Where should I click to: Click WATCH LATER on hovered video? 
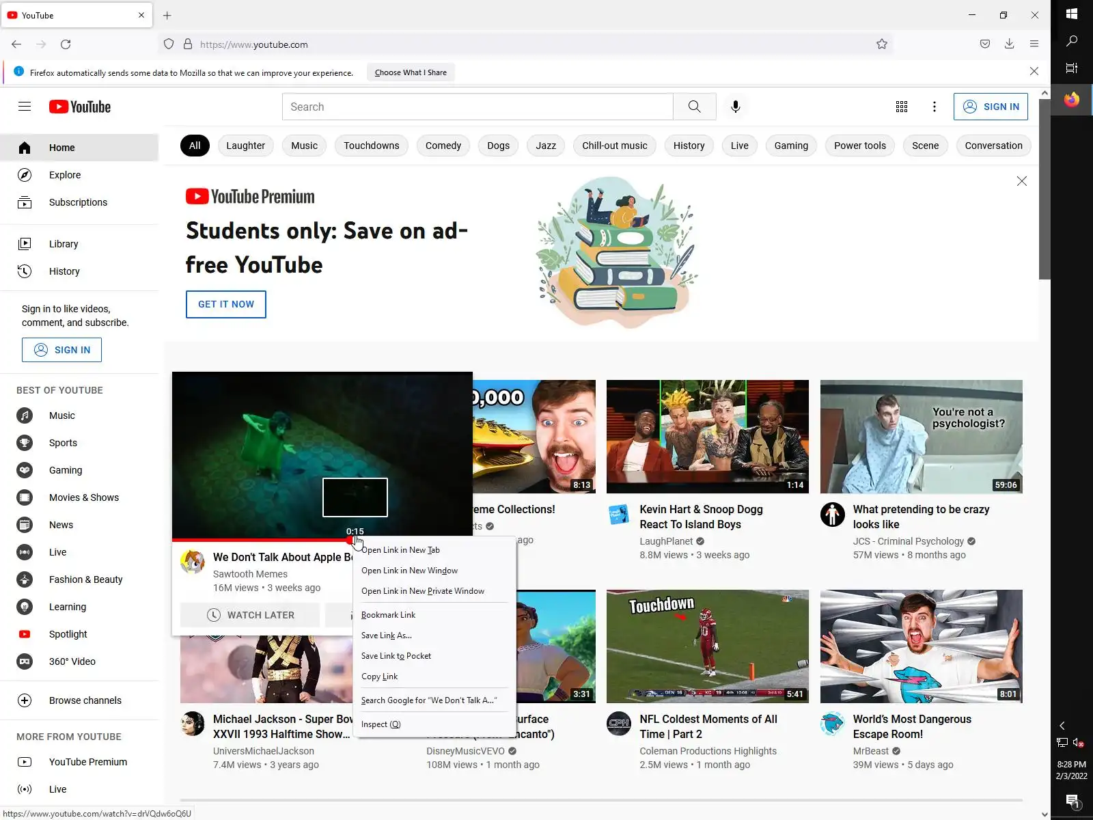point(250,615)
